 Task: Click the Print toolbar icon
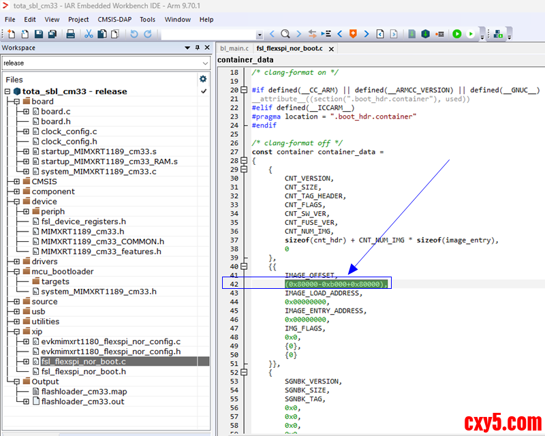point(70,34)
